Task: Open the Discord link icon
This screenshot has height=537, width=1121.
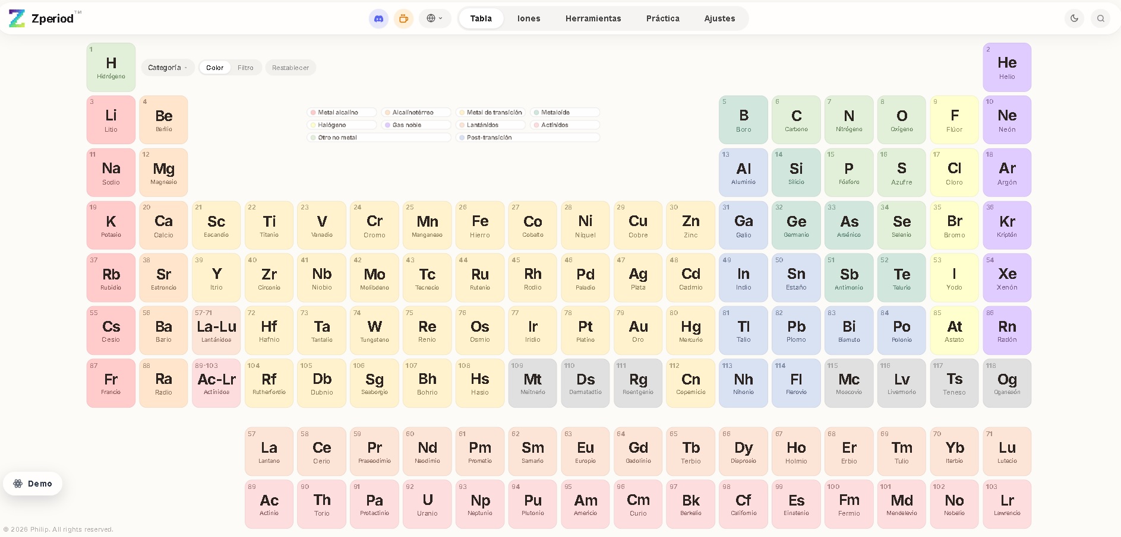Action: [378, 18]
